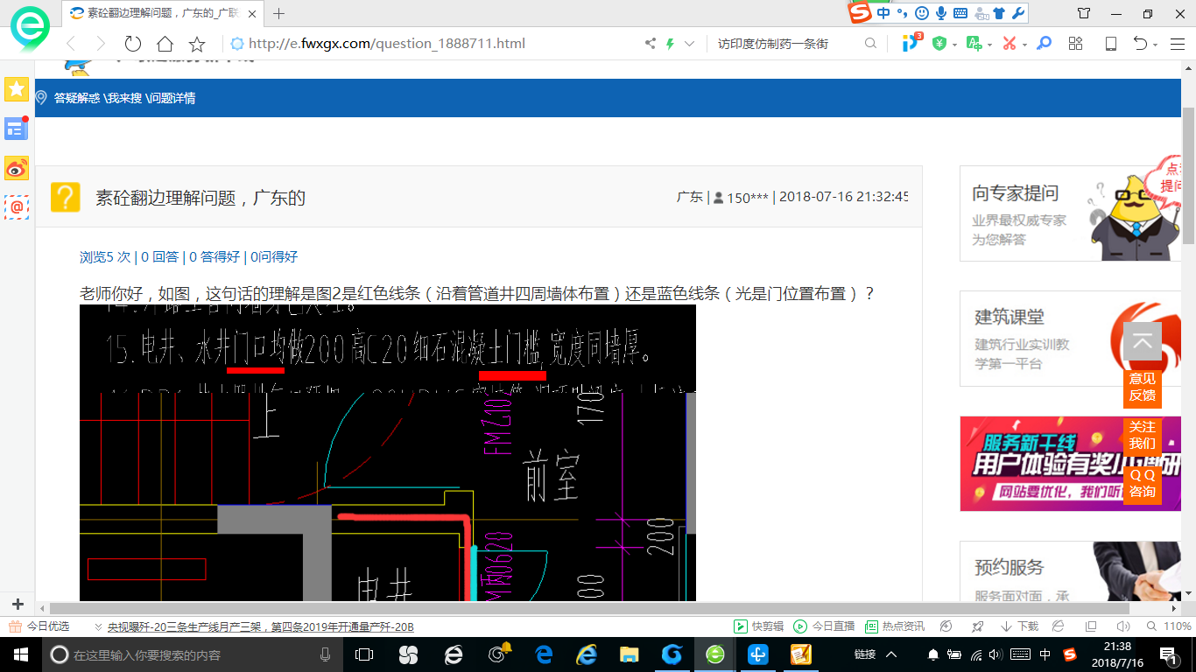This screenshot has width=1196, height=672.
Task: Click the magnifier search icon
Action: click(x=870, y=44)
